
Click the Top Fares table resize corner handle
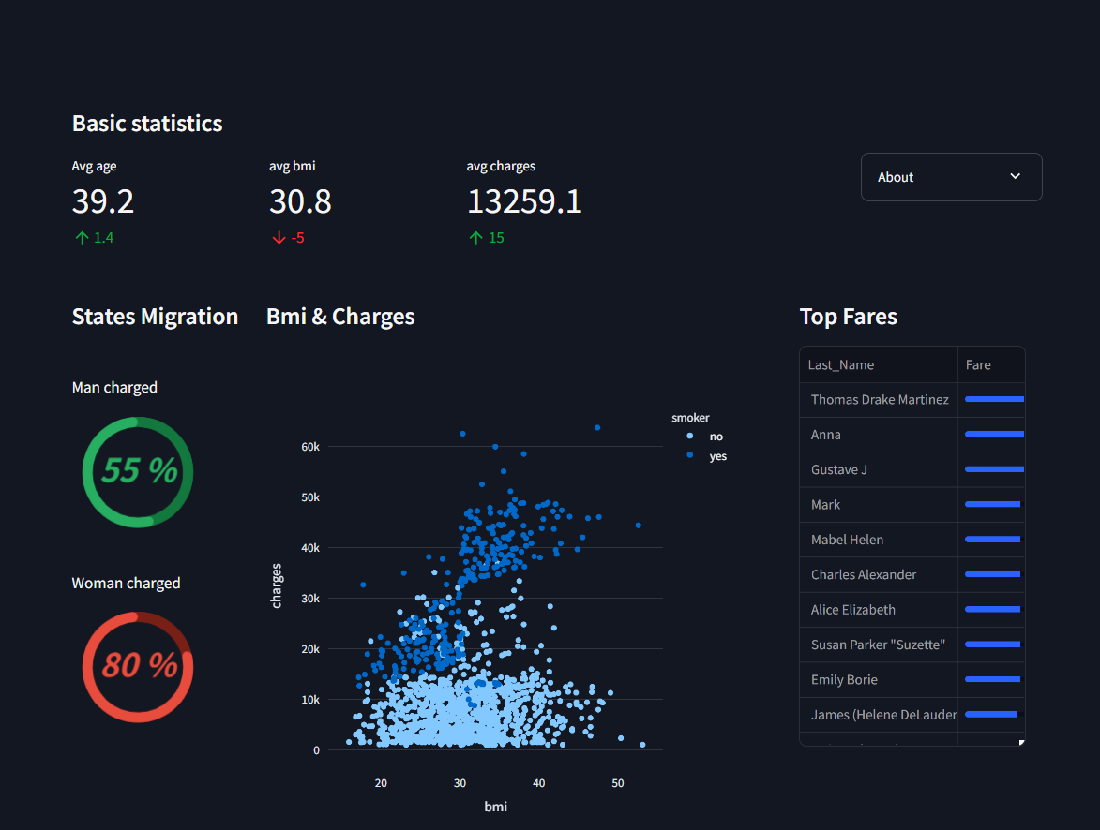(1021, 742)
